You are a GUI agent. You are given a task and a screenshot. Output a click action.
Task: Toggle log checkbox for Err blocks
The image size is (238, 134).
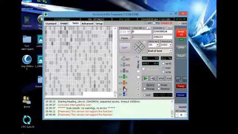point(138,95)
